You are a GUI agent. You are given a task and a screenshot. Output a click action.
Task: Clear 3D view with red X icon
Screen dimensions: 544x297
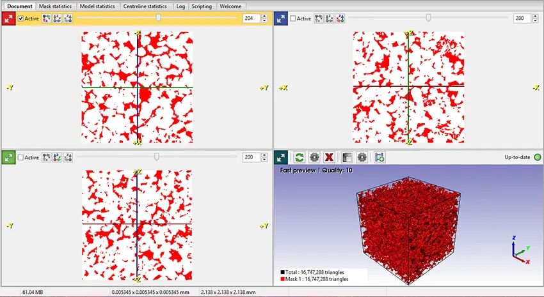pyautogui.click(x=329, y=158)
